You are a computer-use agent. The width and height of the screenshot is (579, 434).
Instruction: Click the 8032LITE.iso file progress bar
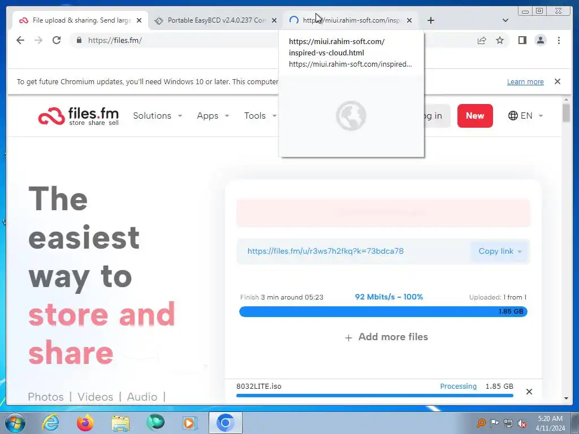click(x=374, y=396)
